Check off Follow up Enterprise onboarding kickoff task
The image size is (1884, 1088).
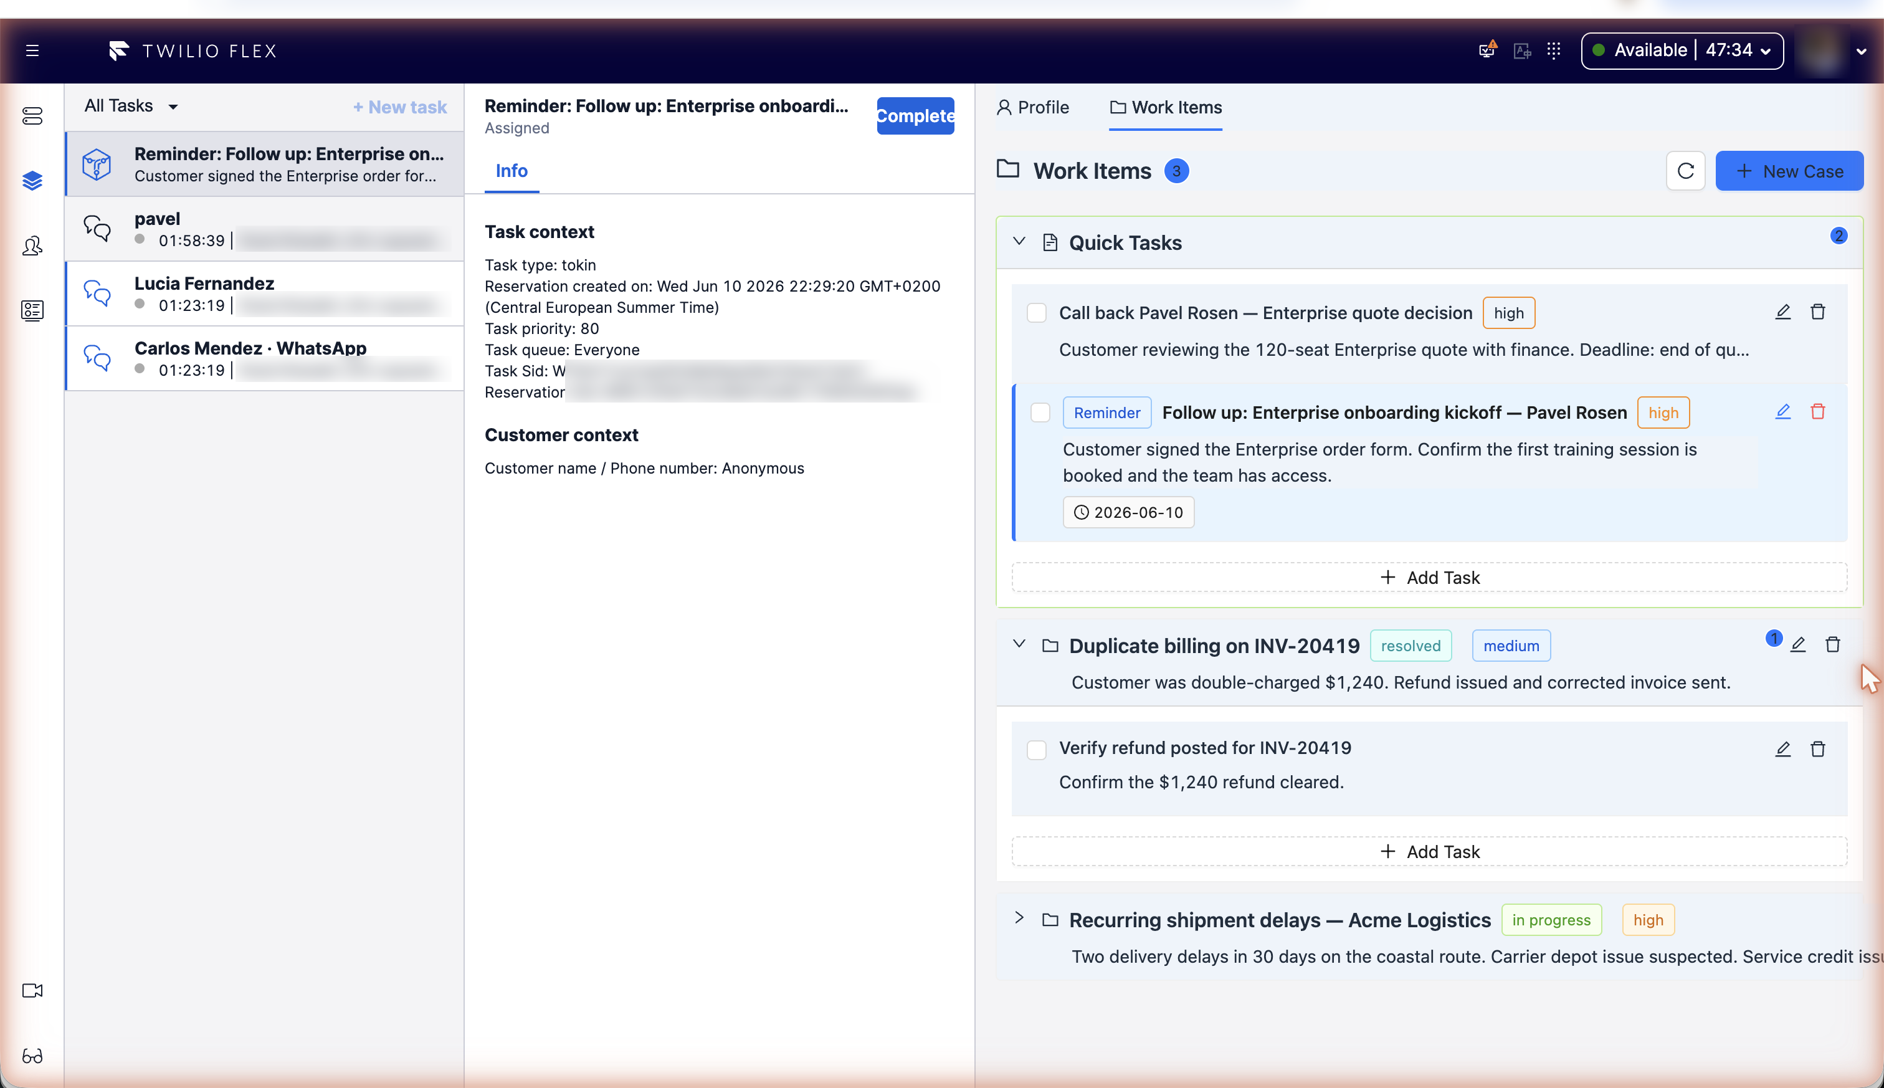1040,413
